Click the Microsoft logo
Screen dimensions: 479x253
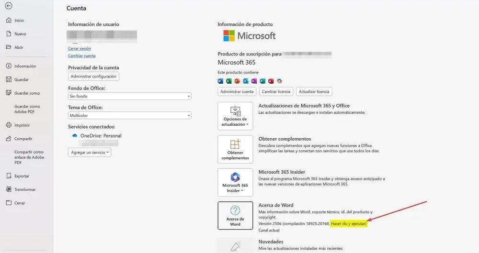pos(249,36)
